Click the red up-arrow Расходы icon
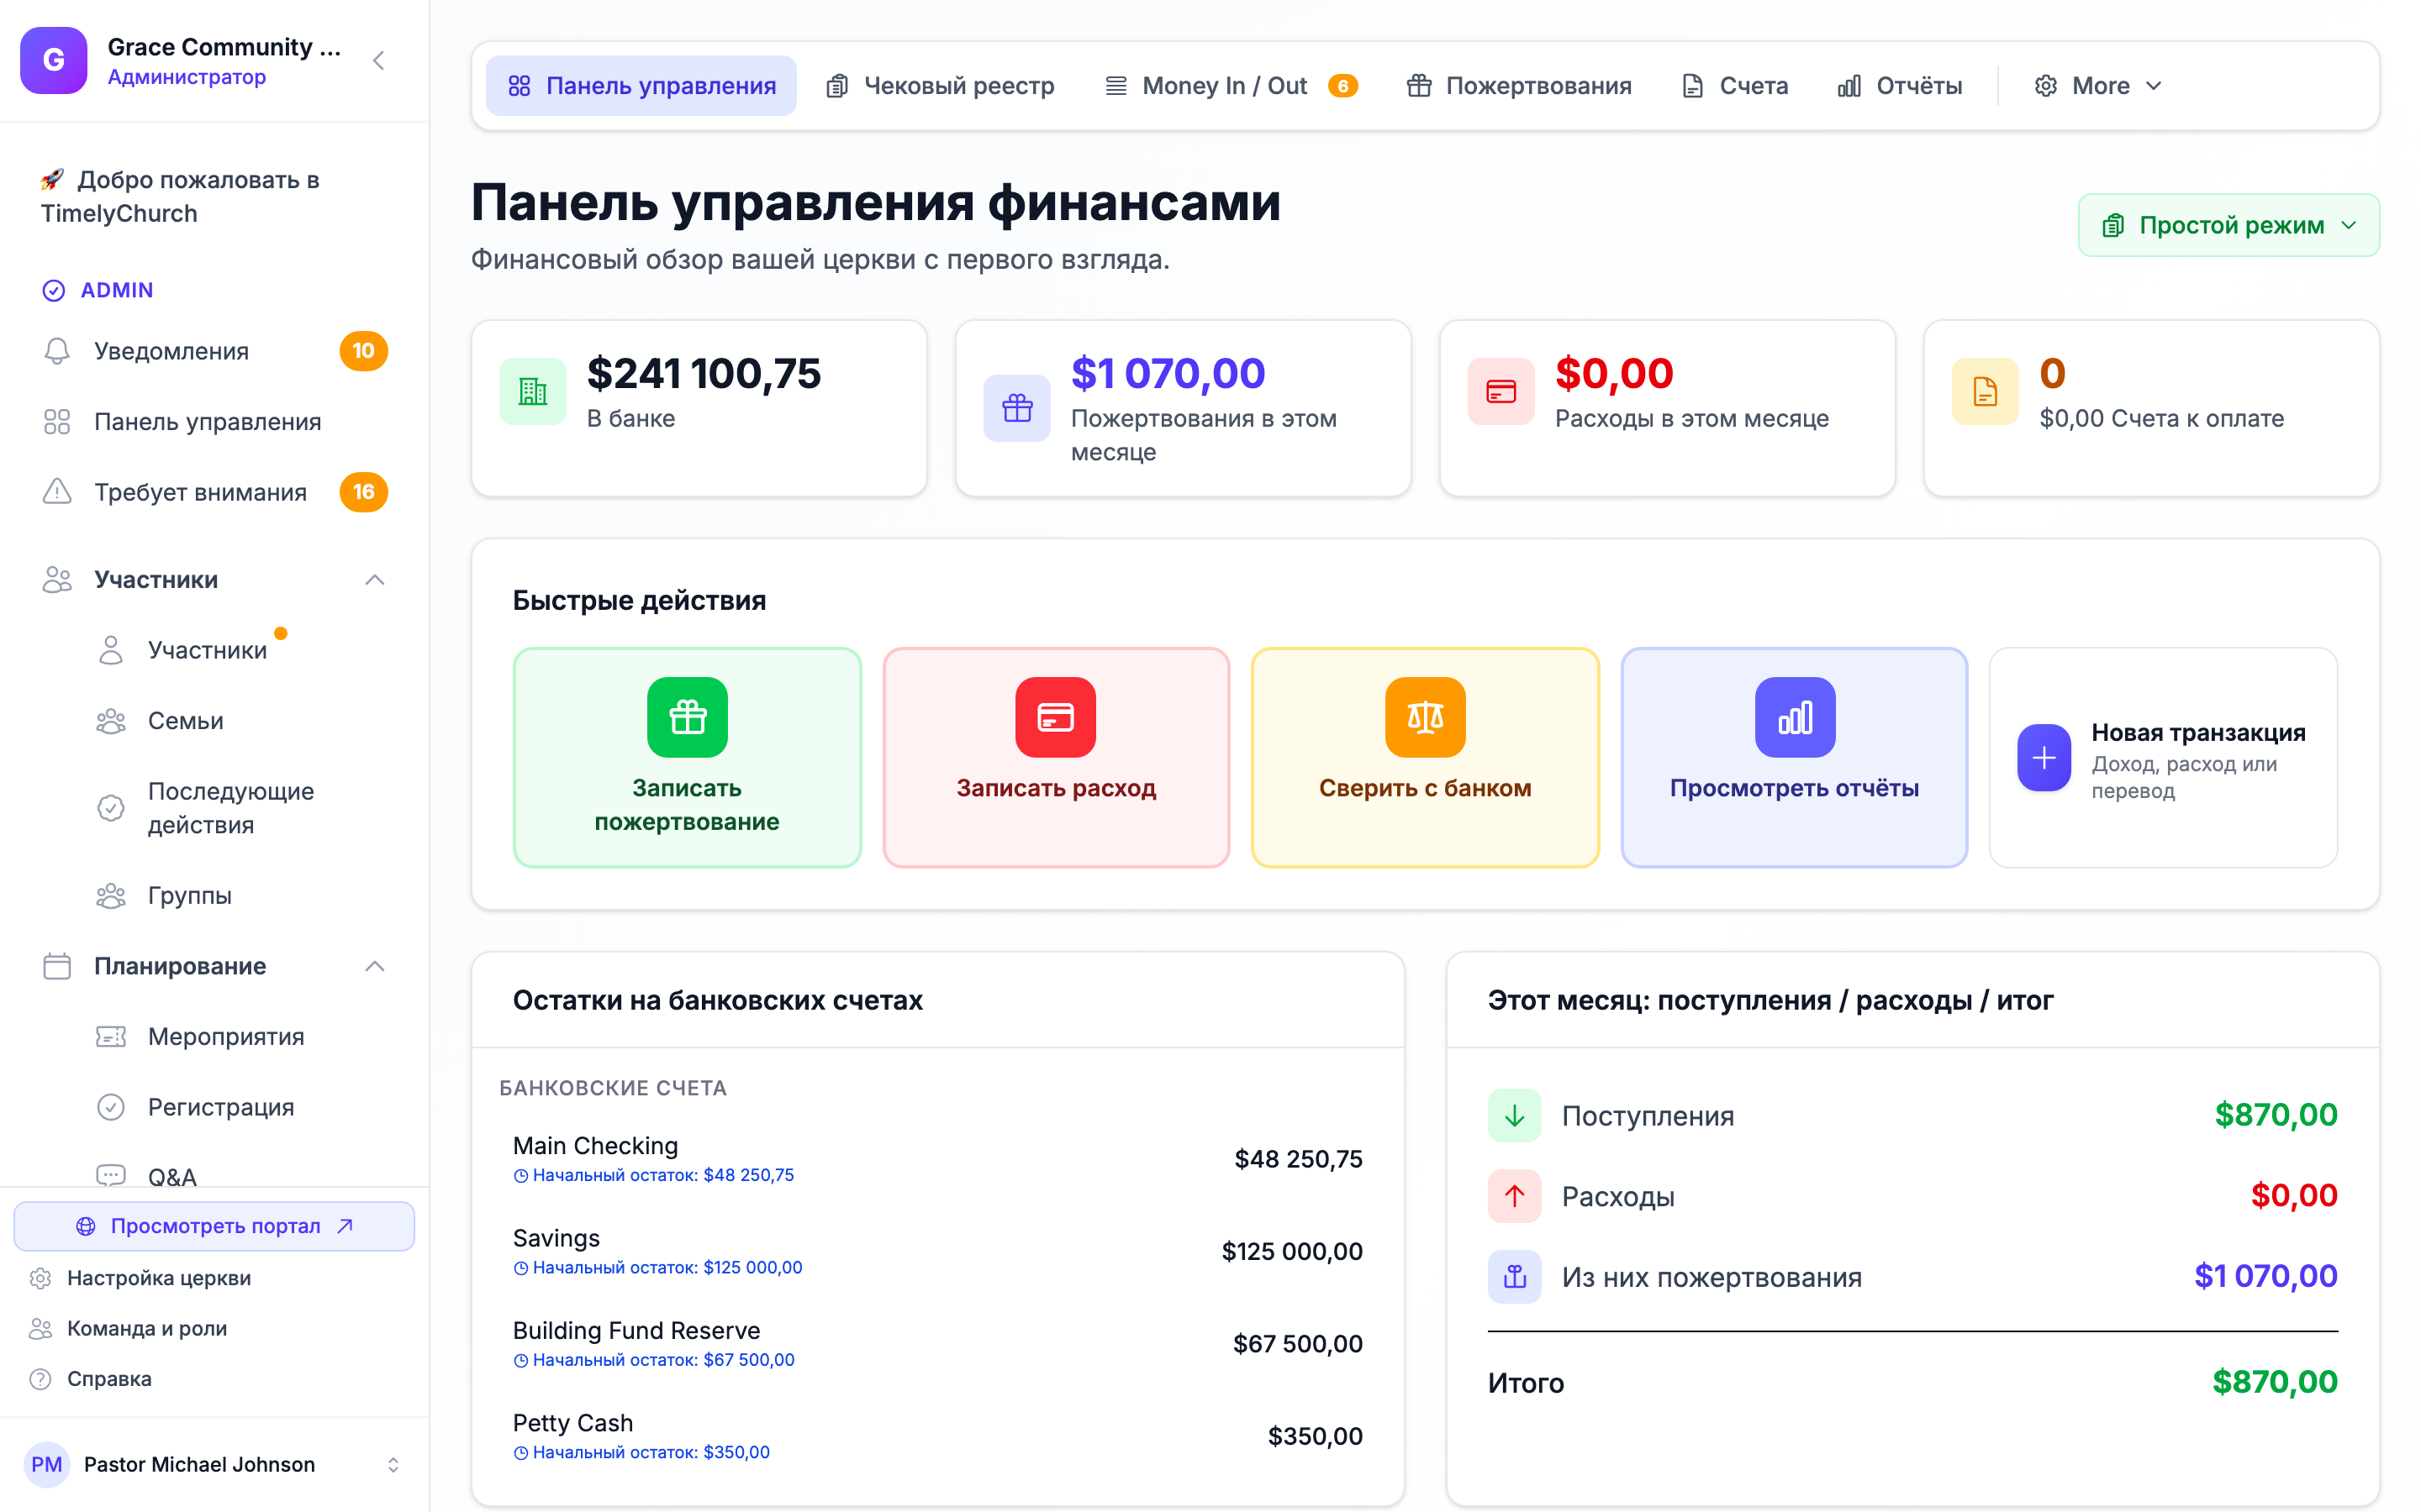The image size is (2421, 1512). pos(1515,1196)
